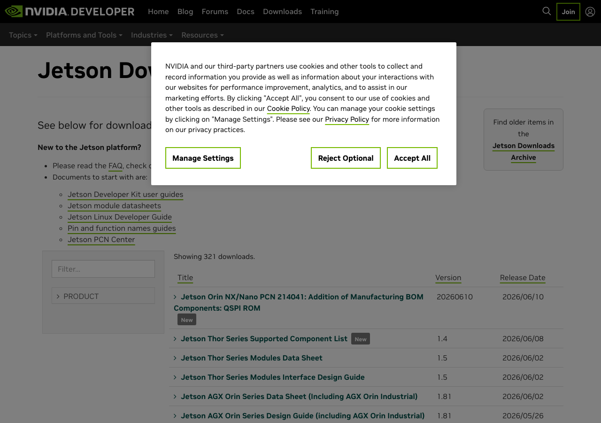
Task: Click the release date 2026/06/08
Action: coord(523,338)
